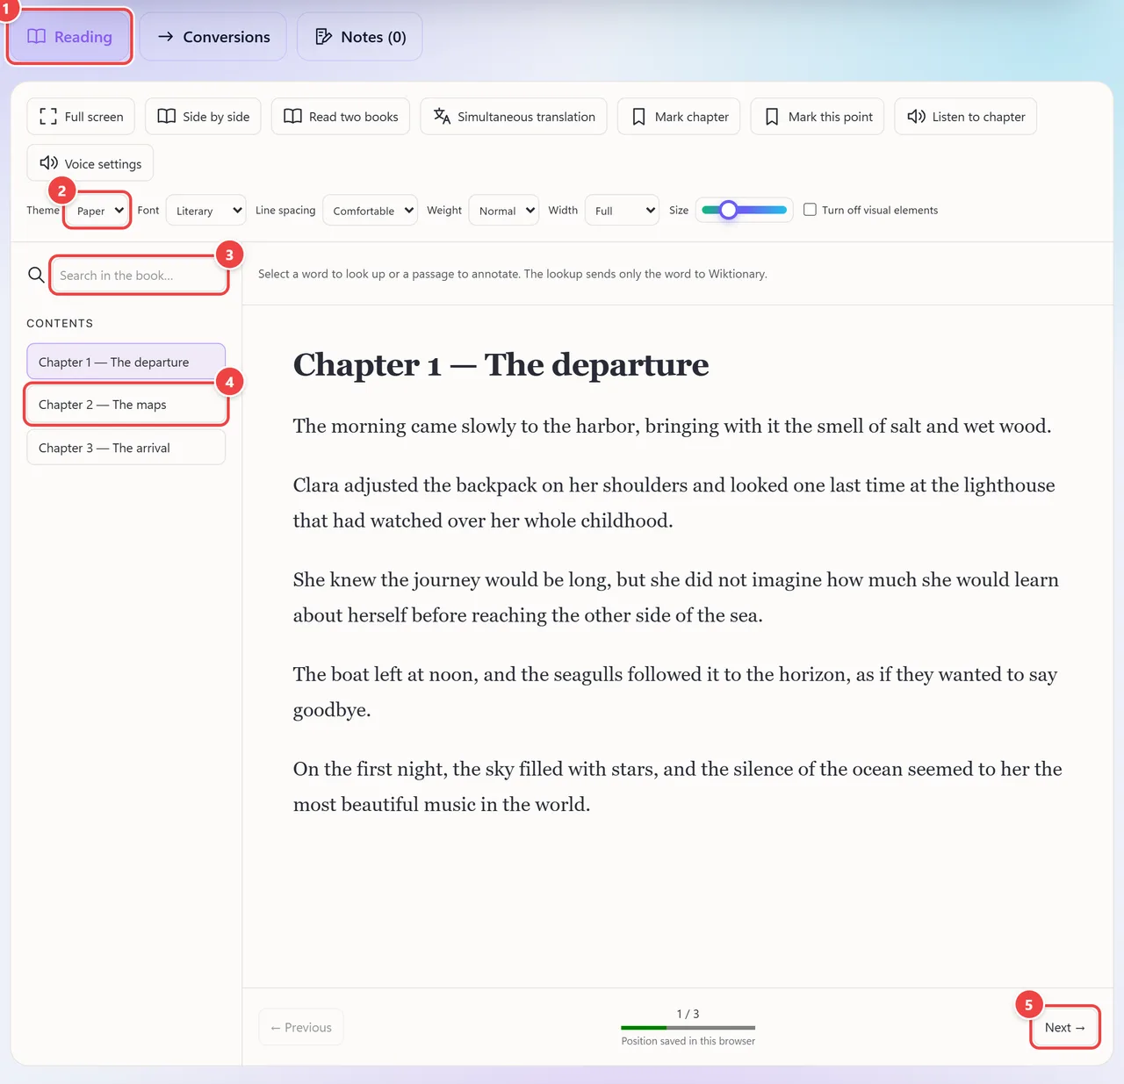This screenshot has width=1124, height=1084.
Task: Expand the Line spacing dropdown
Action: click(x=370, y=211)
